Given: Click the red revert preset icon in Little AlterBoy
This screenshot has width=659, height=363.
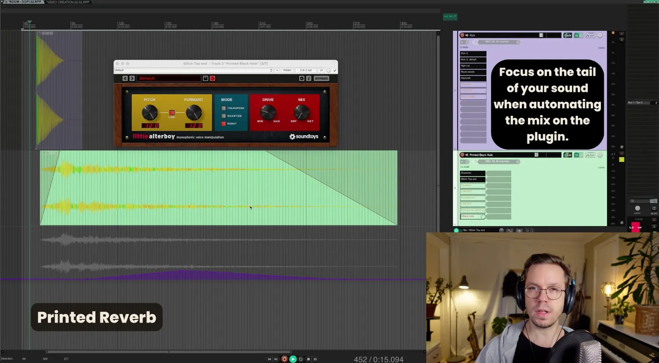Looking at the screenshot, I should (x=213, y=78).
